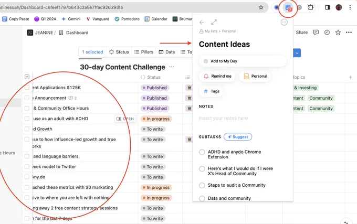This screenshot has height=224, width=357.
Task: Click the My lists breadcrumb
Action: click(211, 31)
